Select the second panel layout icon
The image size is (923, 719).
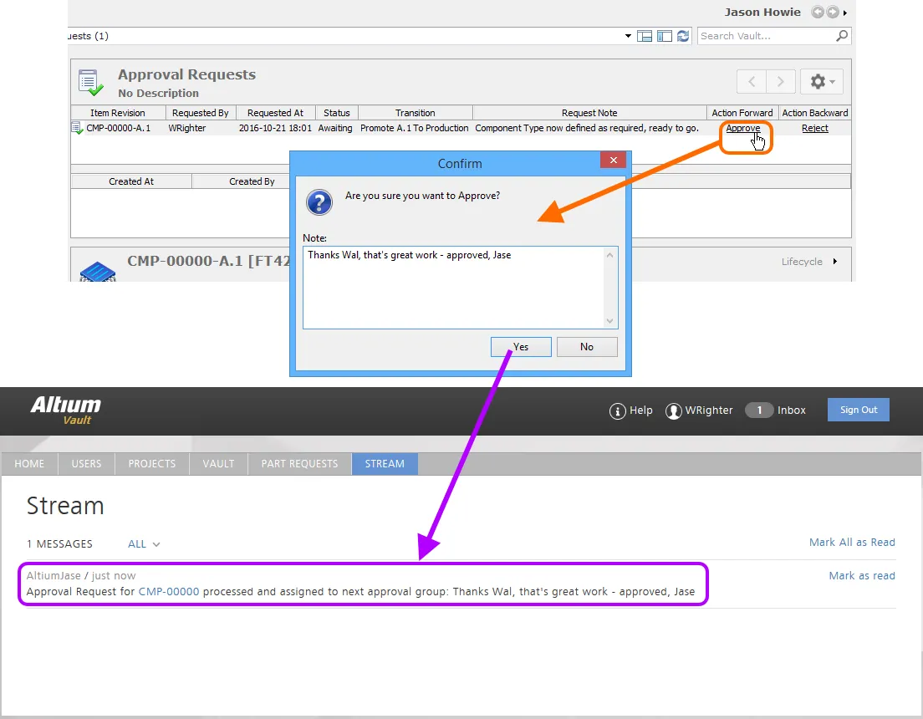[665, 36]
